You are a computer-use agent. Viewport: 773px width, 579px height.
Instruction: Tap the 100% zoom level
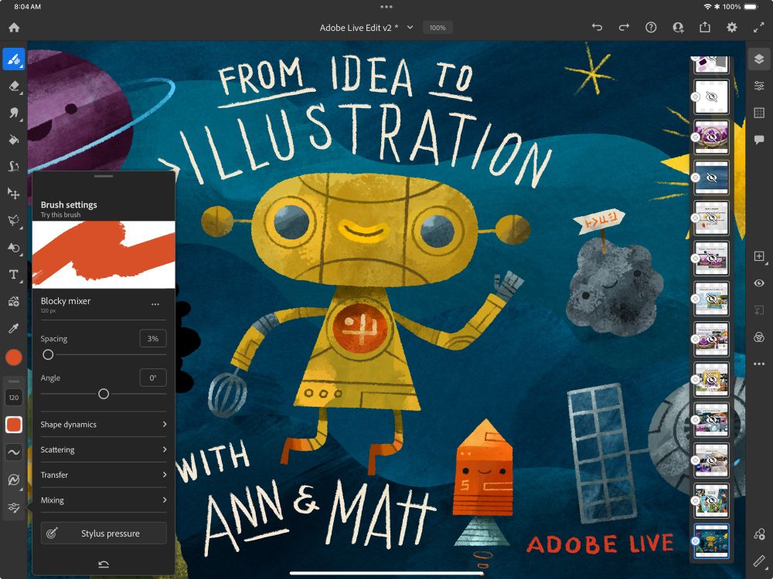(438, 28)
